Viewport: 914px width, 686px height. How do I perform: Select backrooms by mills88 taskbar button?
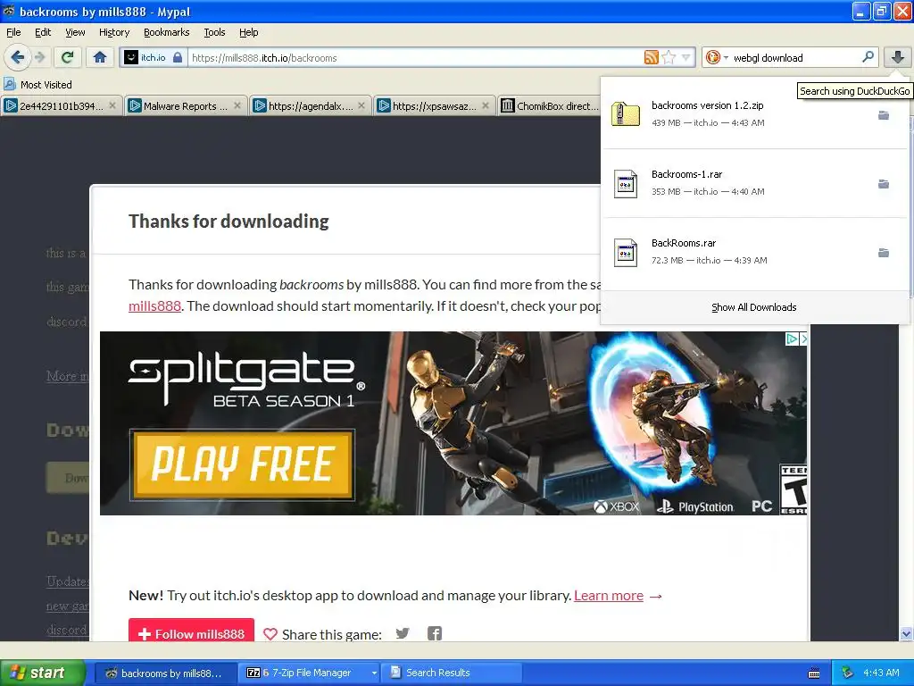click(165, 673)
